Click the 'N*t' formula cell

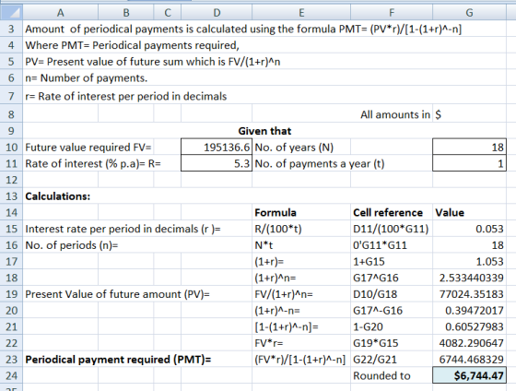pos(301,245)
